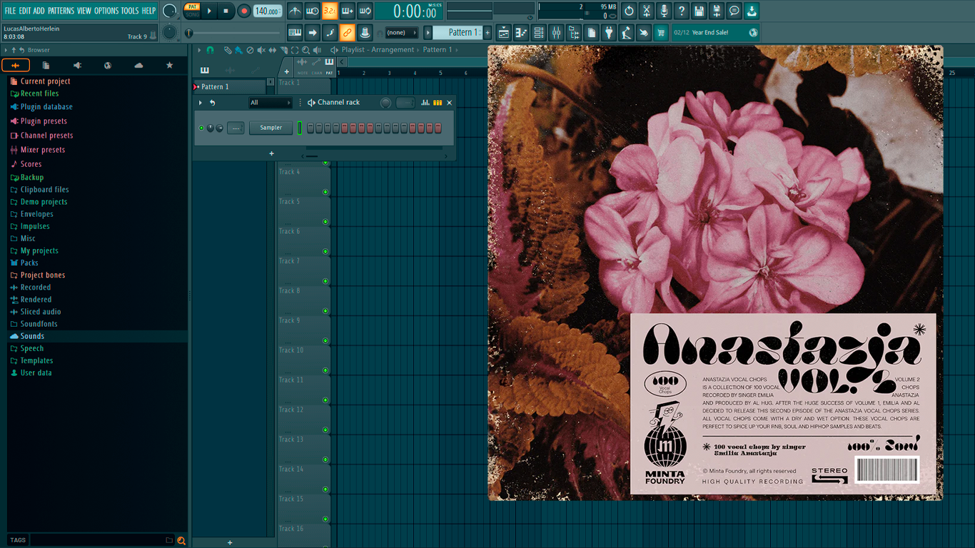Mute Track 10 using its green LED

[325, 370]
